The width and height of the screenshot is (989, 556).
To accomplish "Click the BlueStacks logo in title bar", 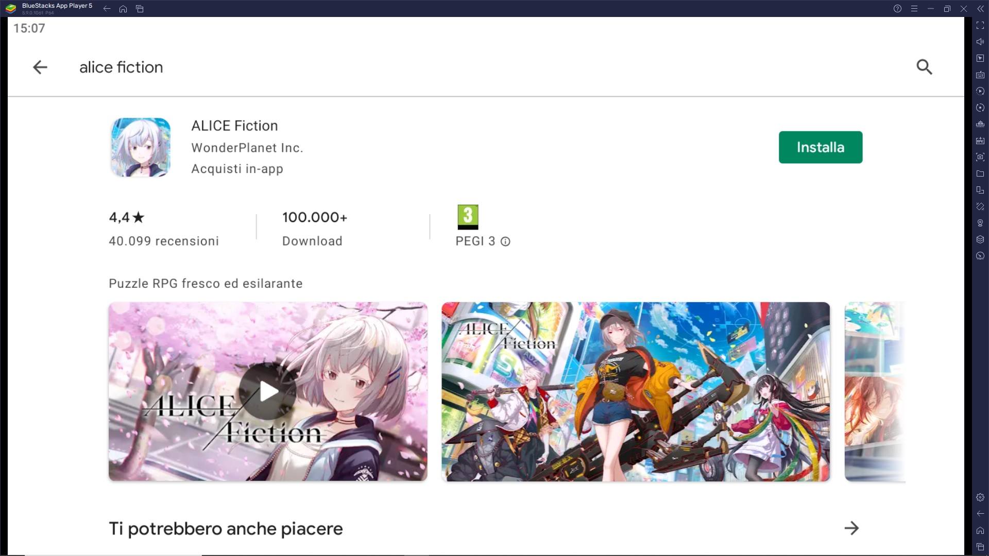I will pyautogui.click(x=11, y=8).
